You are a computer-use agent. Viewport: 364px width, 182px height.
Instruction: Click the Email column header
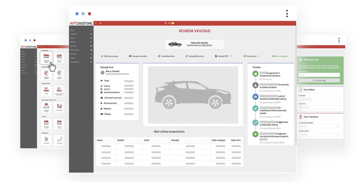(x=147, y=140)
